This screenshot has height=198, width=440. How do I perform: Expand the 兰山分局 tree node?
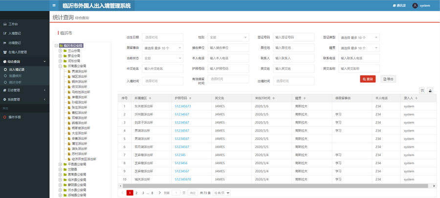(60, 51)
